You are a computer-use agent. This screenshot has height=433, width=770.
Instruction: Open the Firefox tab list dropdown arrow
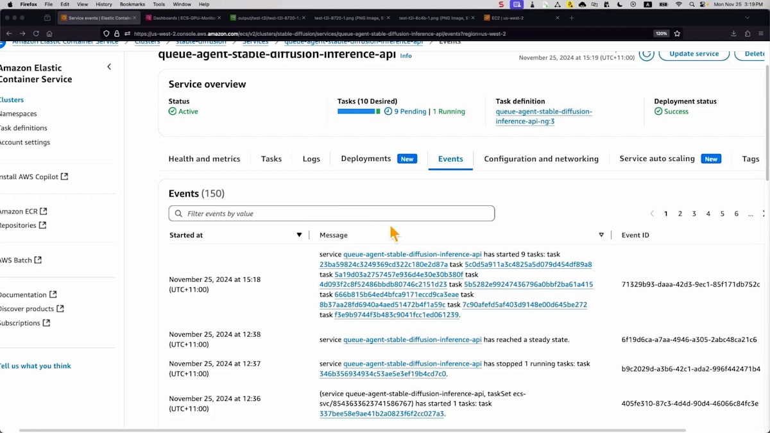[747, 18]
